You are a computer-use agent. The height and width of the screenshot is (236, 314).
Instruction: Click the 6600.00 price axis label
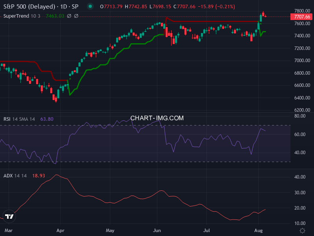coord(302,85)
